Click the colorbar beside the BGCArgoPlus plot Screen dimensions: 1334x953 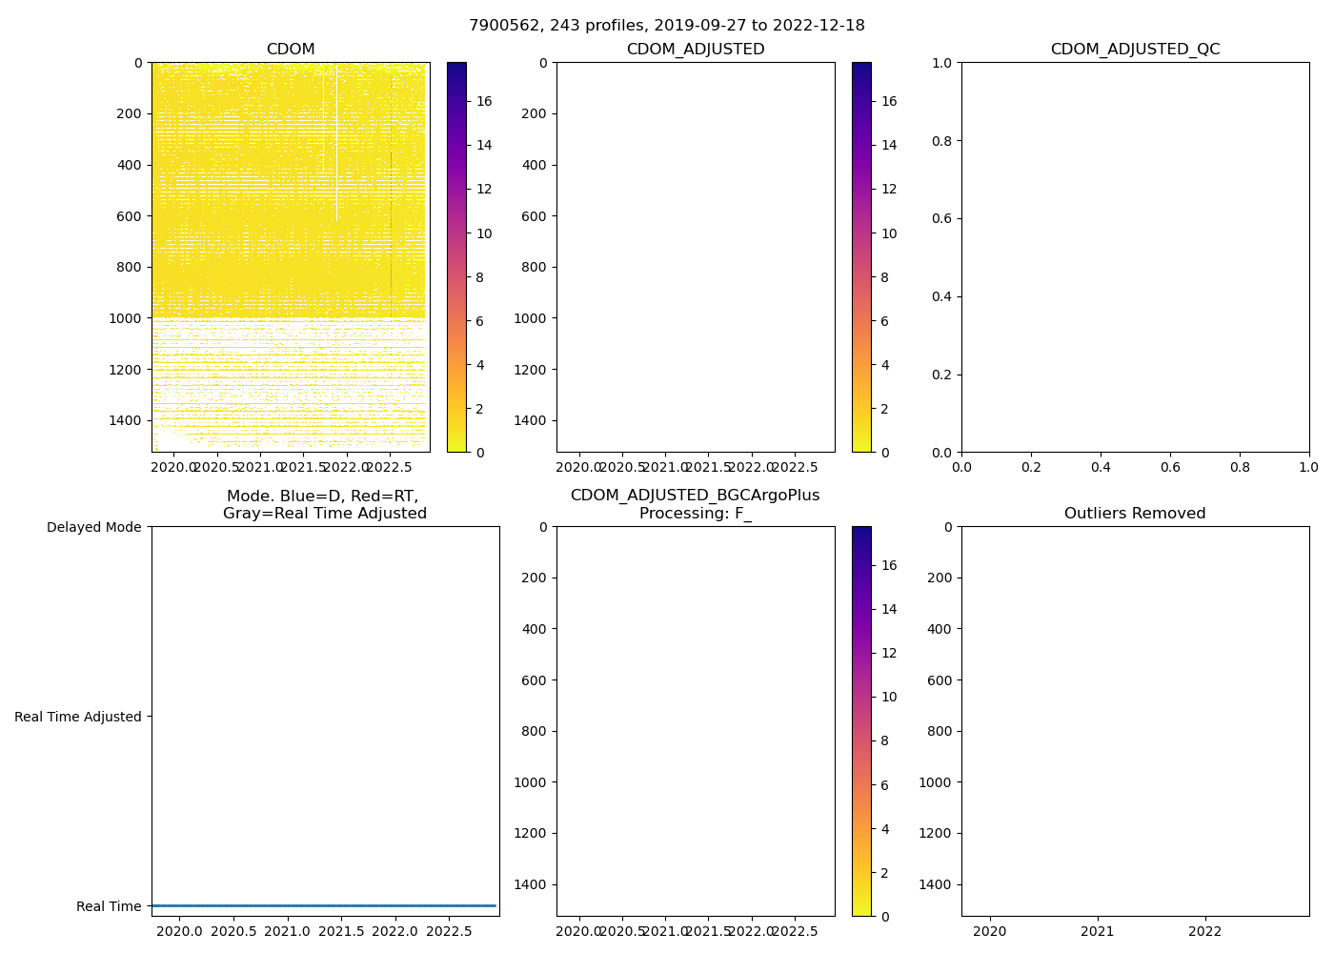pos(861,721)
